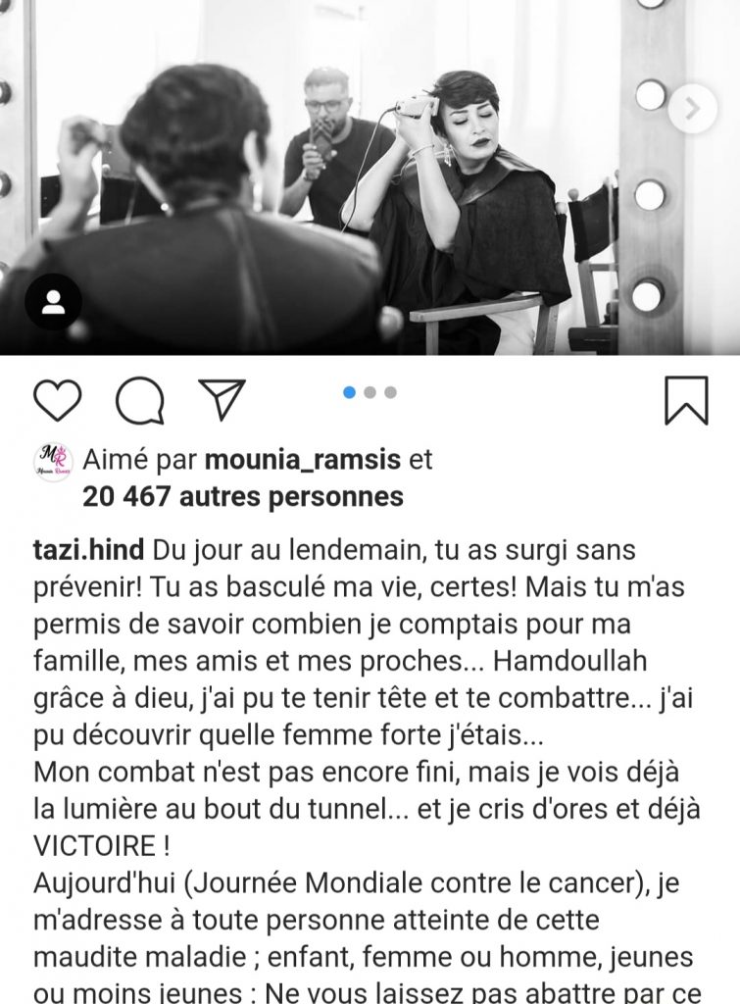Image resolution: width=740 pixels, height=1004 pixels.
Task: Show tagged people via person icon
Action: pos(54,302)
